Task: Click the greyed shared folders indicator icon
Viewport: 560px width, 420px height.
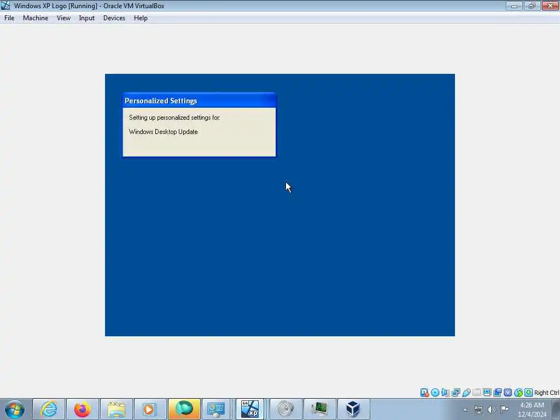Action: [476, 393]
